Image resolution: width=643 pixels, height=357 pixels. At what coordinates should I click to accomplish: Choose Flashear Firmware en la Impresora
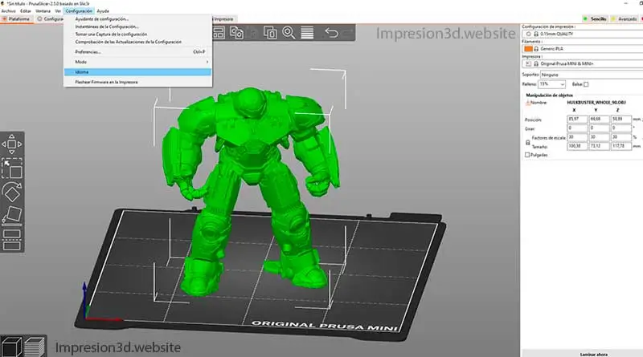point(137,83)
